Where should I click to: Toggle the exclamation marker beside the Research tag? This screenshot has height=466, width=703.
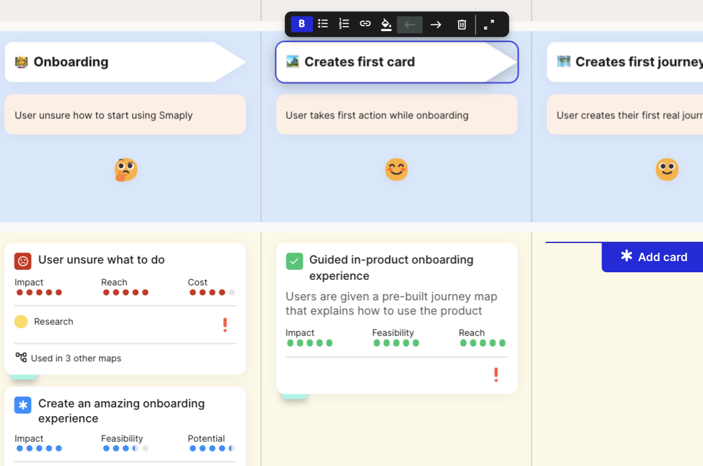(x=225, y=325)
